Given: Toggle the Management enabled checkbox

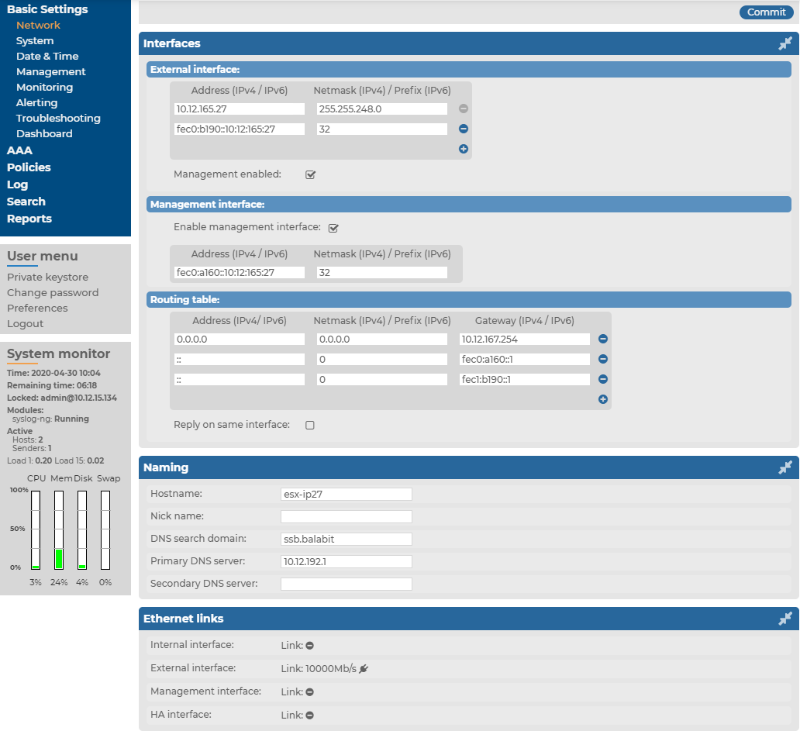Looking at the screenshot, I should point(311,175).
